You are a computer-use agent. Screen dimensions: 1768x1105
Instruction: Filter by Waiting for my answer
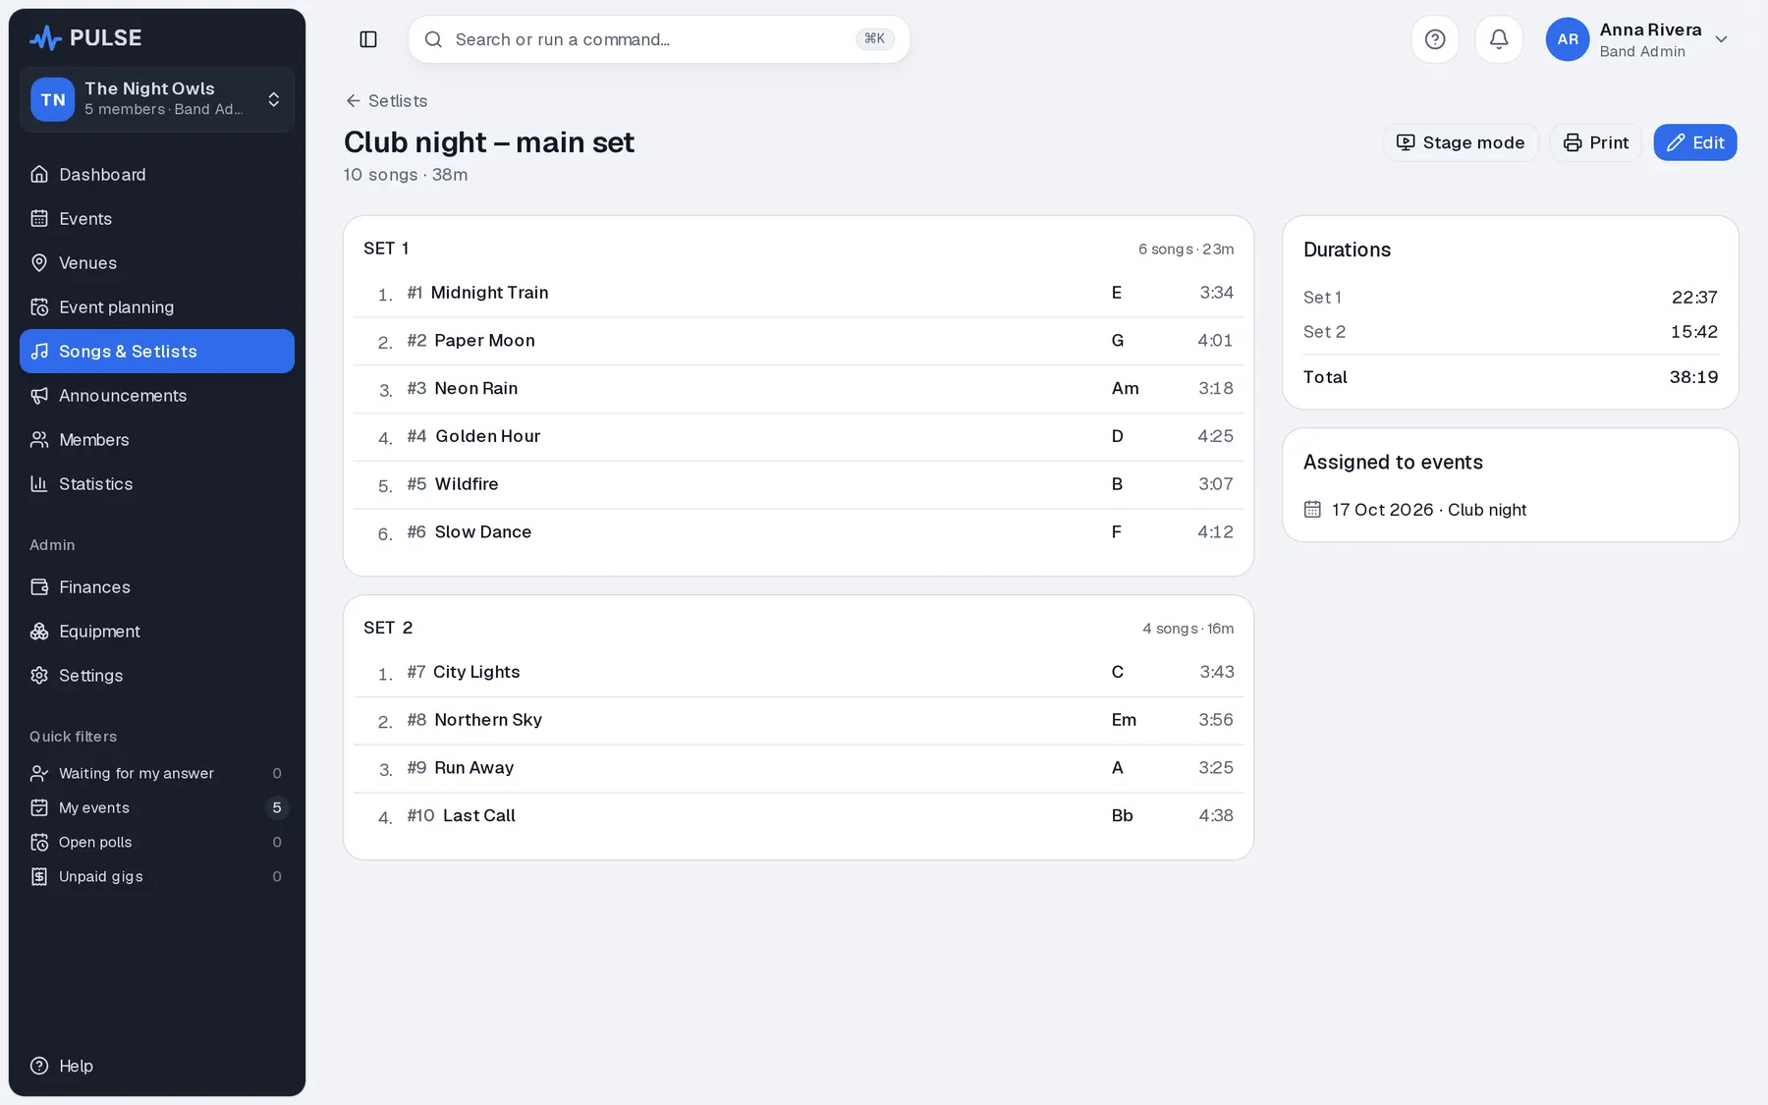pyautogui.click(x=157, y=773)
